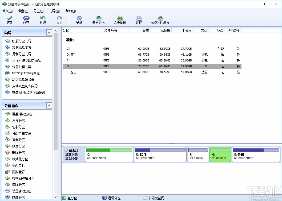282x201 pixels.
Task: Open the 帮助(H) menu
Action: [70, 11]
